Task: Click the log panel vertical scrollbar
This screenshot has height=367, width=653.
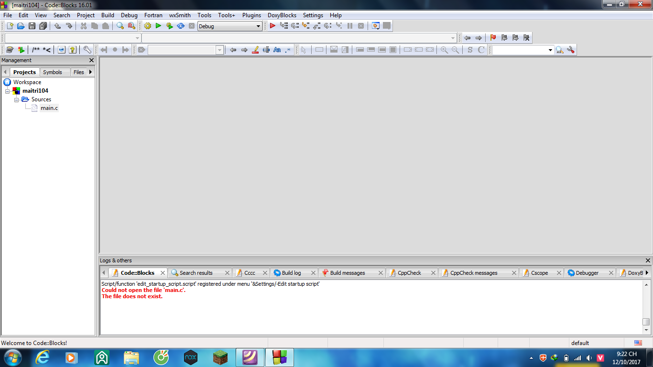Action: tap(646, 307)
